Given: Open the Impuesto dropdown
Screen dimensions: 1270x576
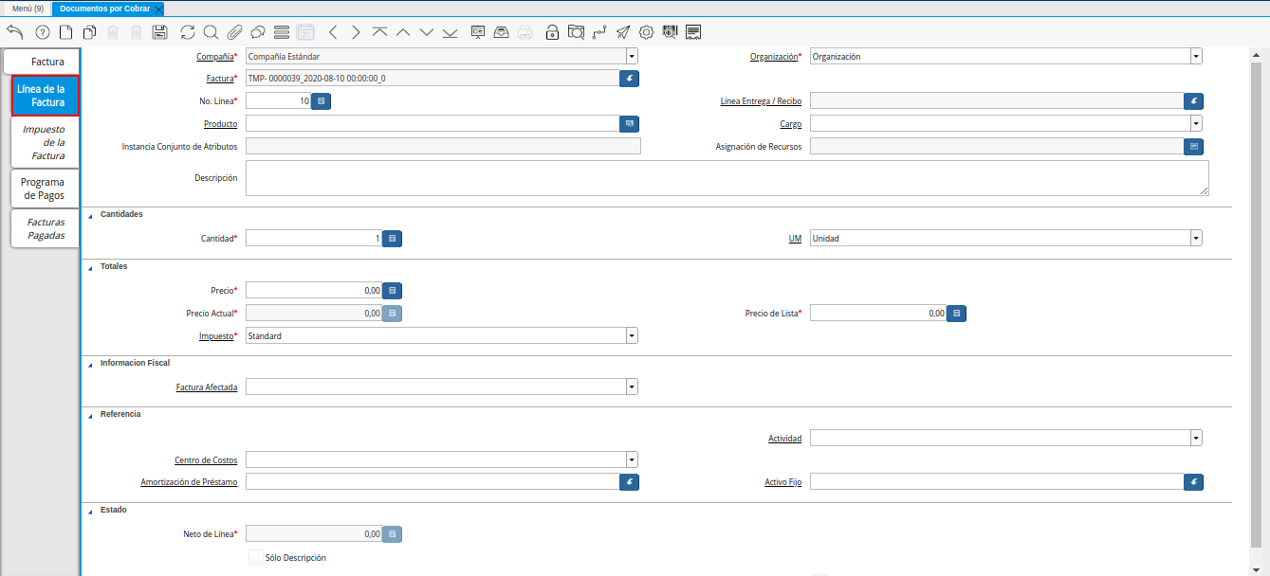Looking at the screenshot, I should point(631,335).
